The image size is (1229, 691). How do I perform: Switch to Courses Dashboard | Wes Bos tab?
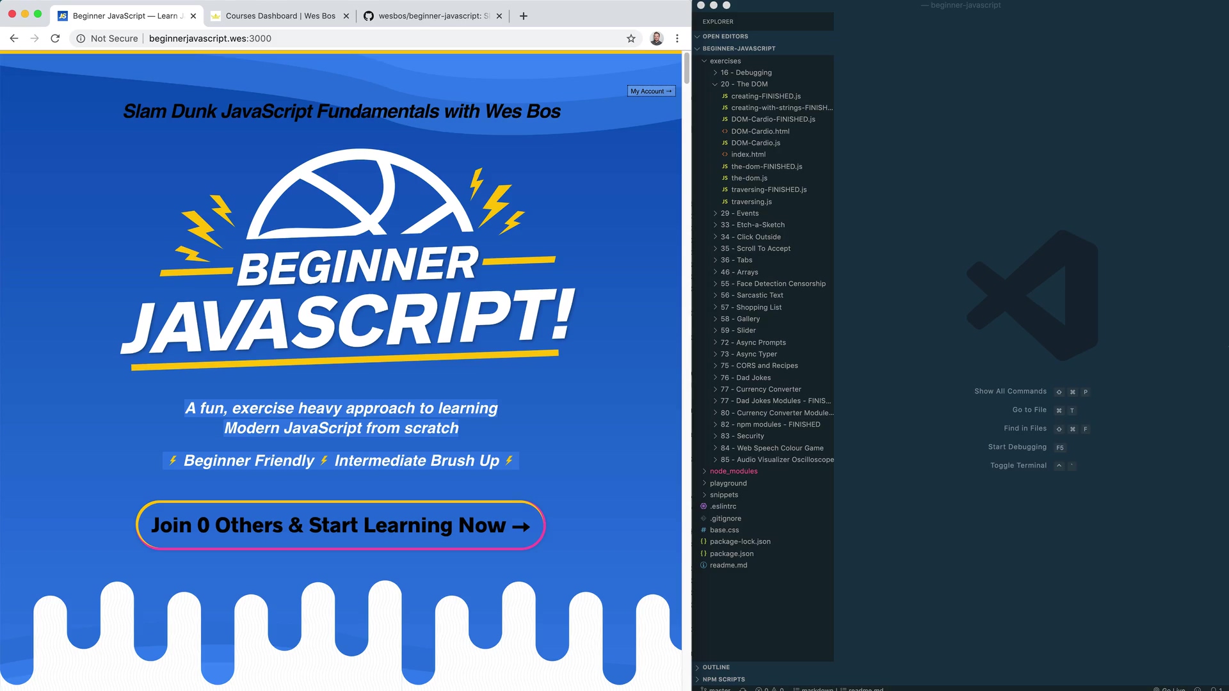(280, 16)
